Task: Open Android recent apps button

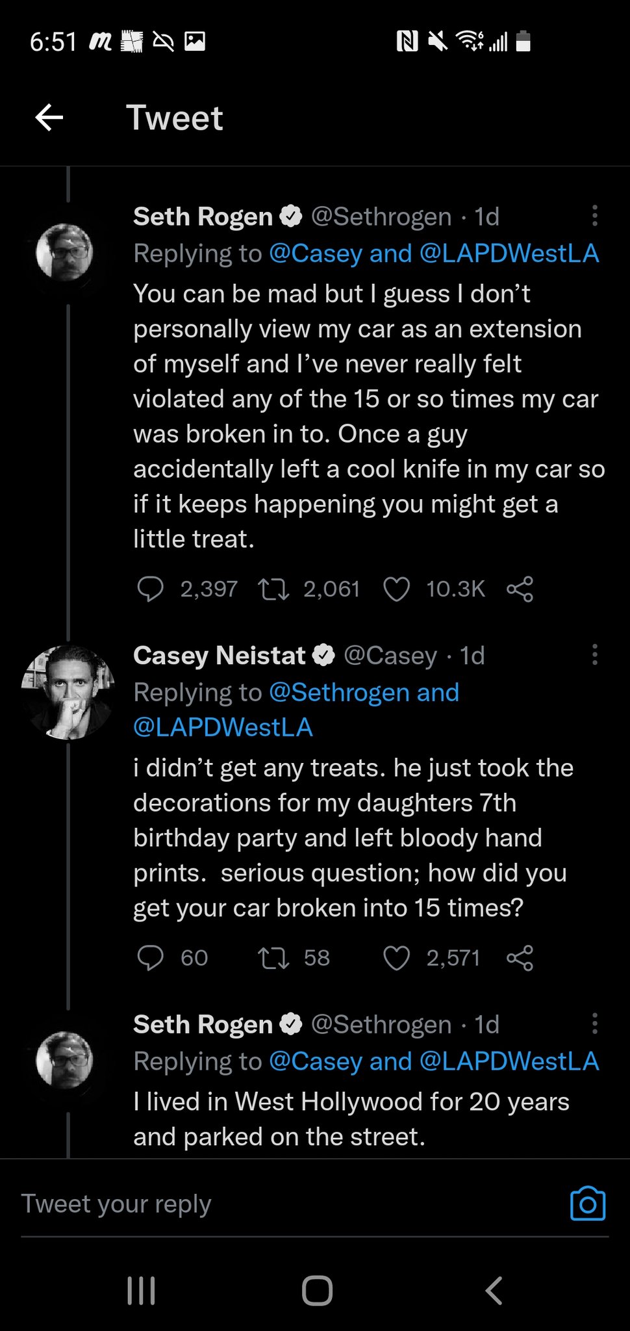Action: click(x=141, y=1291)
